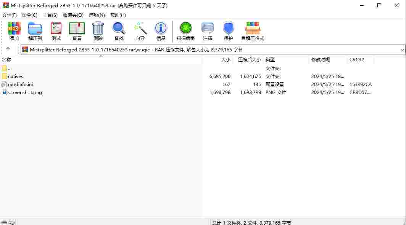Select the modinfo.ini file icon
The image size is (406, 225).
[x=4, y=85]
